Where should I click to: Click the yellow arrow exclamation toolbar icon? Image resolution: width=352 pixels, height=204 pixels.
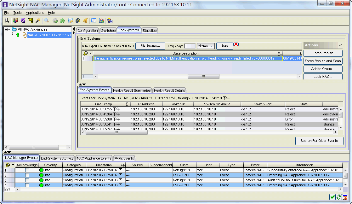[31, 21]
